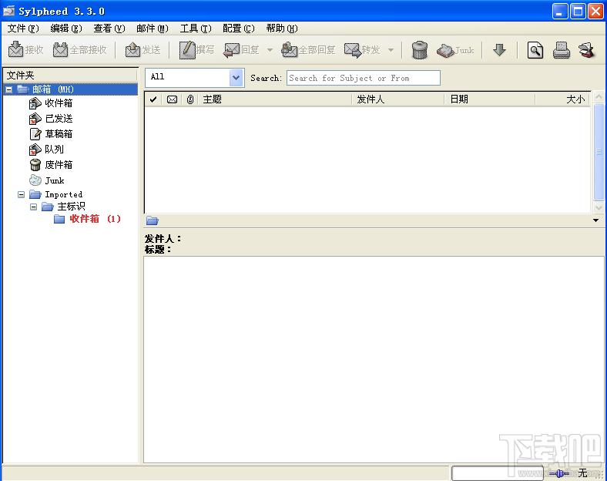Select the 草稿箱 drafts folder

pyautogui.click(x=58, y=134)
